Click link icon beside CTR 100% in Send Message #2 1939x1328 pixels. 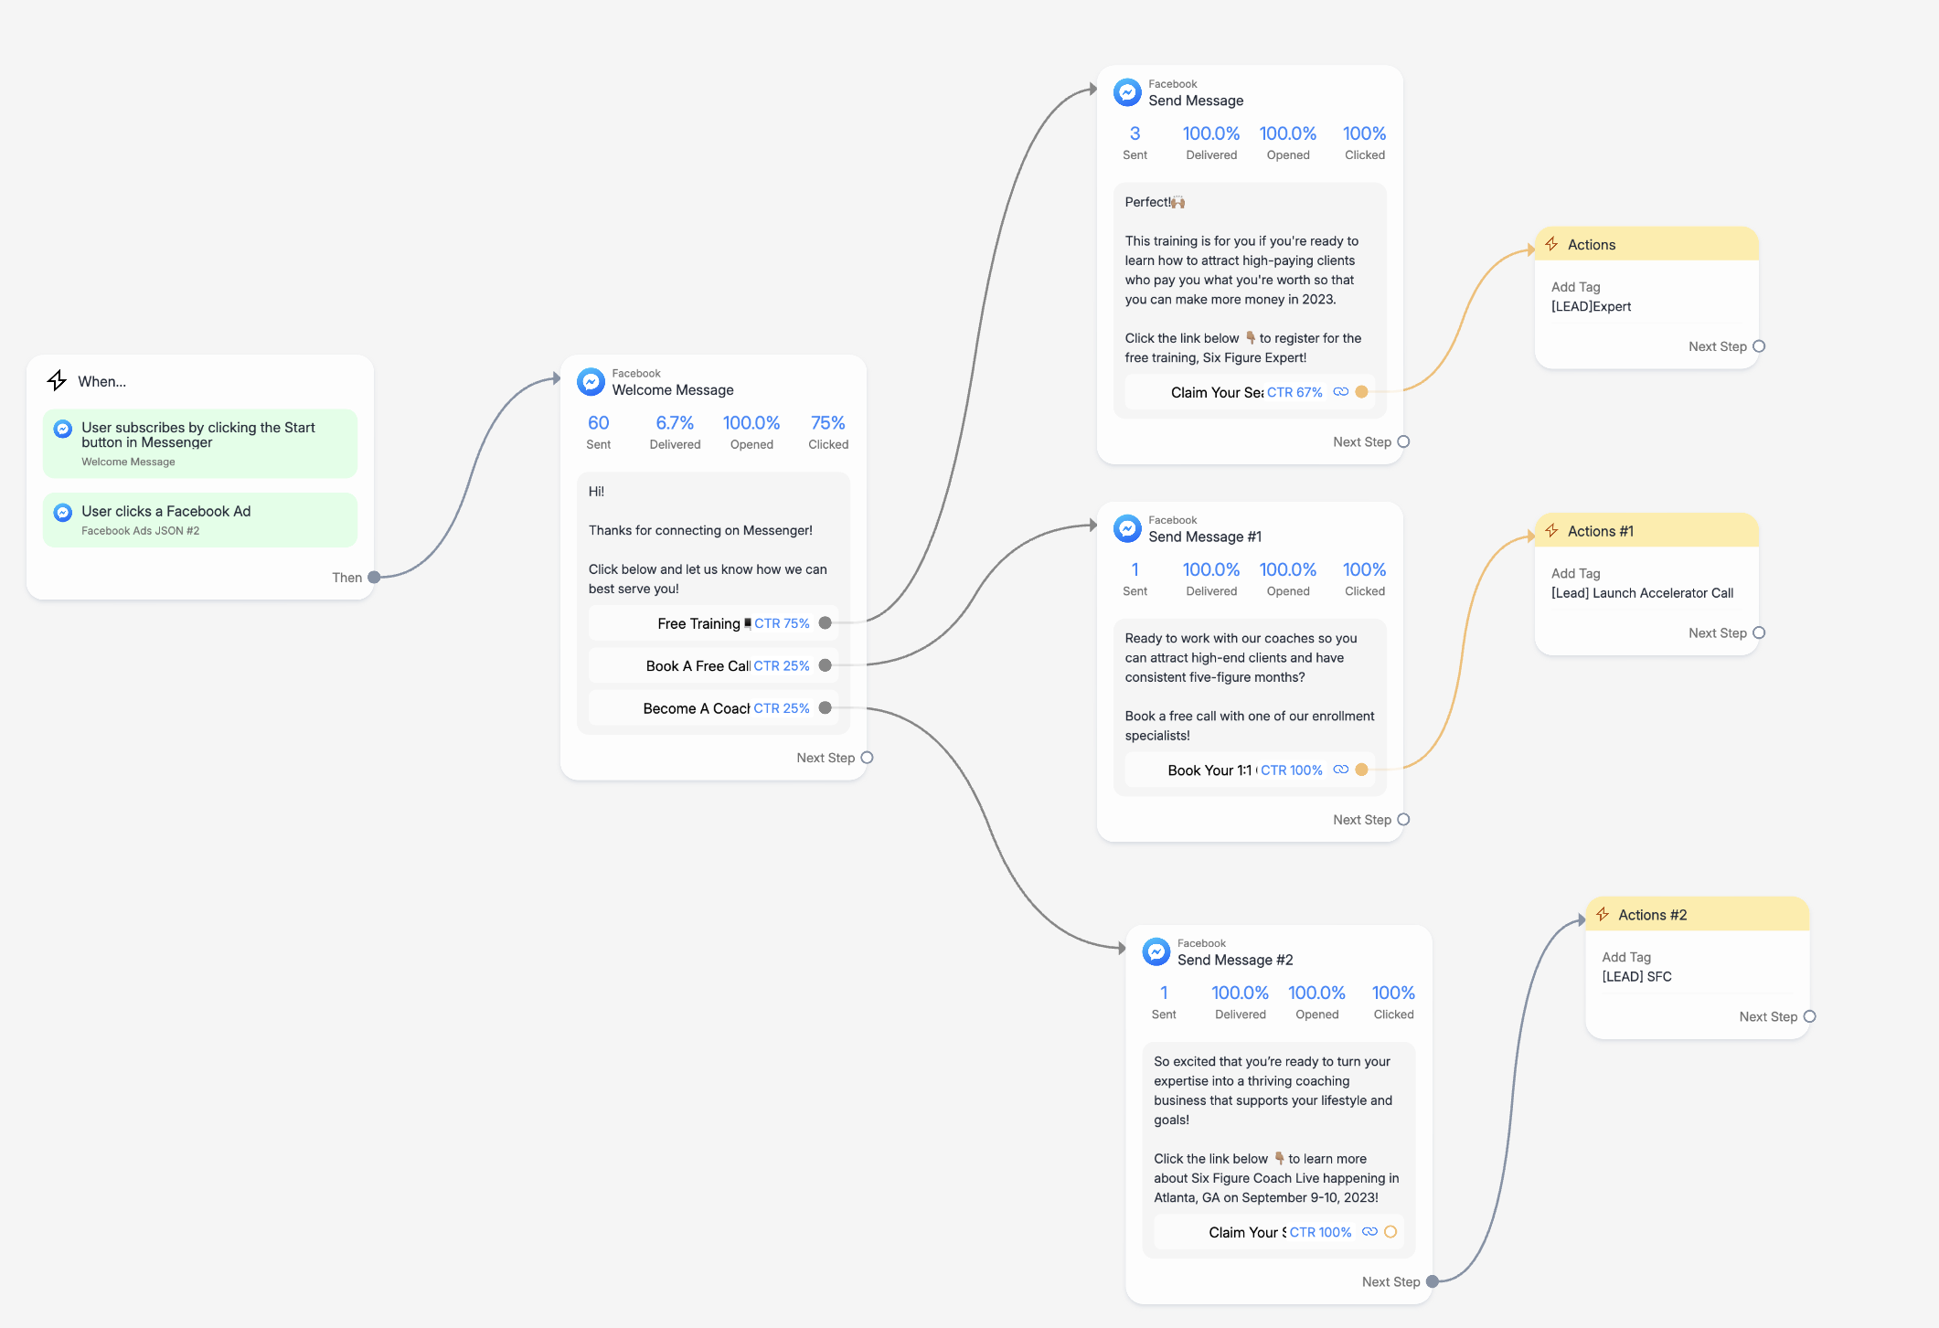point(1369,1232)
